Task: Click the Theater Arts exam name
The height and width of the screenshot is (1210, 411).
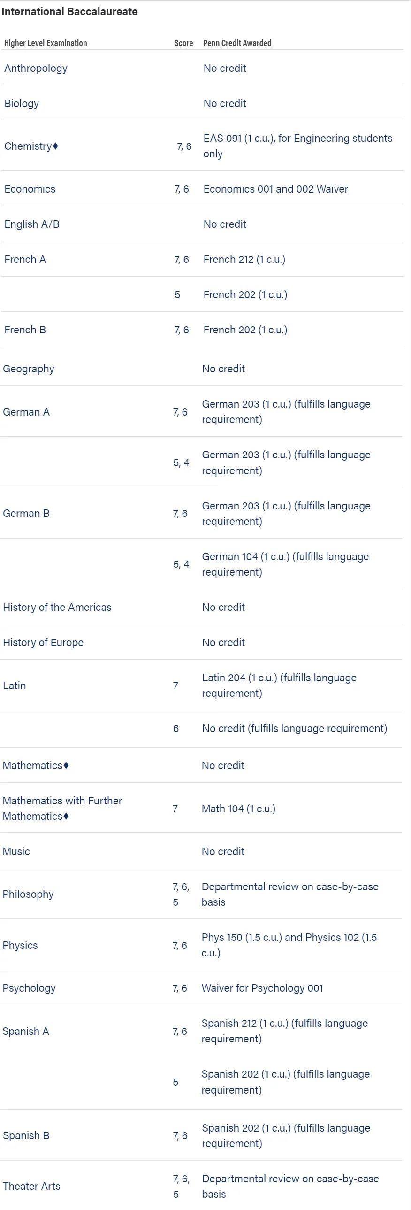Action: pyautogui.click(x=31, y=1186)
